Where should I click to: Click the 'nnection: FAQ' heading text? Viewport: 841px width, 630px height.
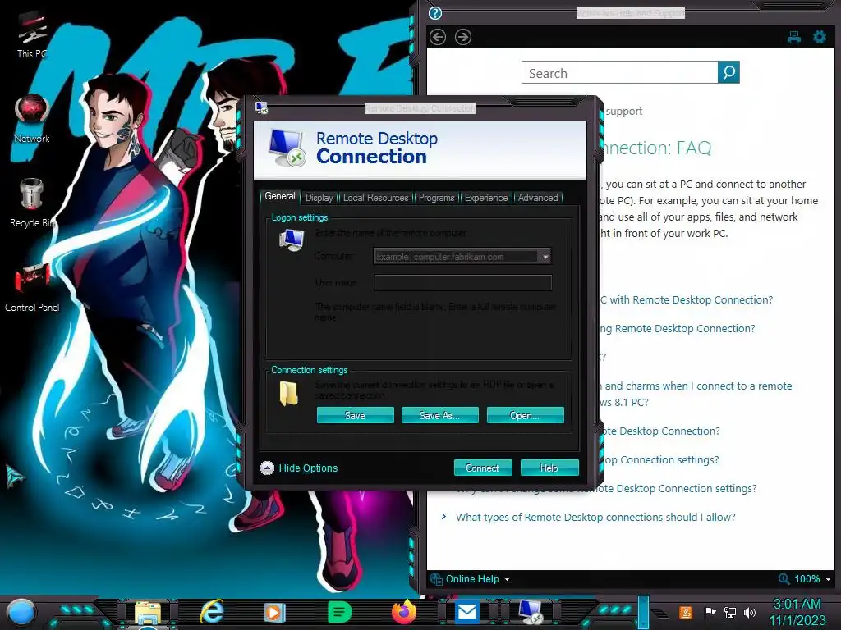(655, 148)
